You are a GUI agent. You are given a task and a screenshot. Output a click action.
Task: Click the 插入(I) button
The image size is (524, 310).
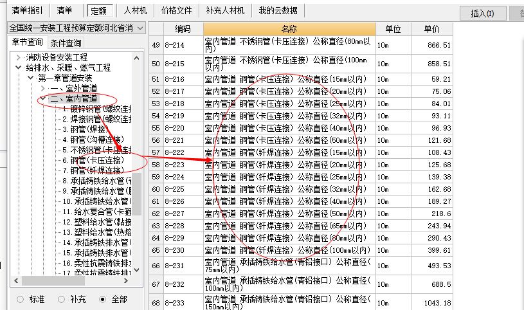pos(482,14)
